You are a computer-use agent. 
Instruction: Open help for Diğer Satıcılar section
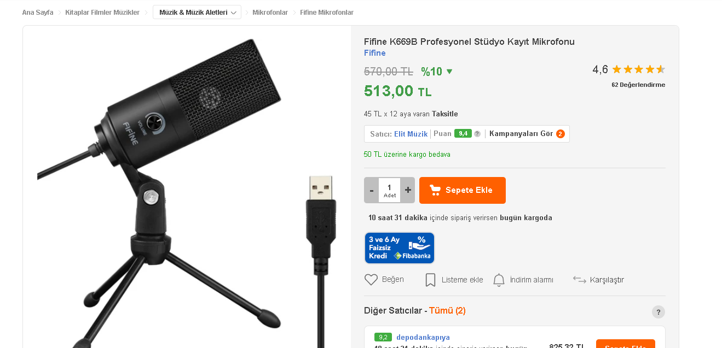pos(659,312)
